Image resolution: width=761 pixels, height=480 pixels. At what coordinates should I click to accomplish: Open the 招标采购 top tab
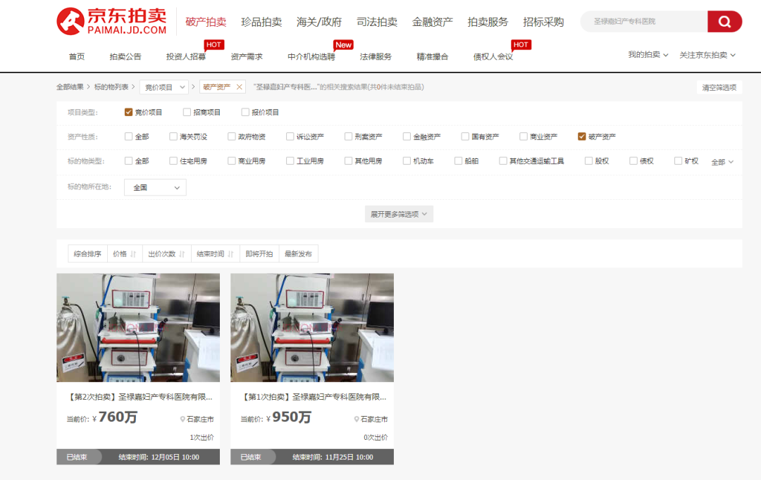[543, 22]
